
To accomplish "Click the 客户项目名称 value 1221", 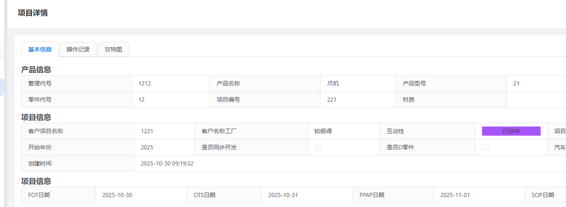I will tap(147, 131).
